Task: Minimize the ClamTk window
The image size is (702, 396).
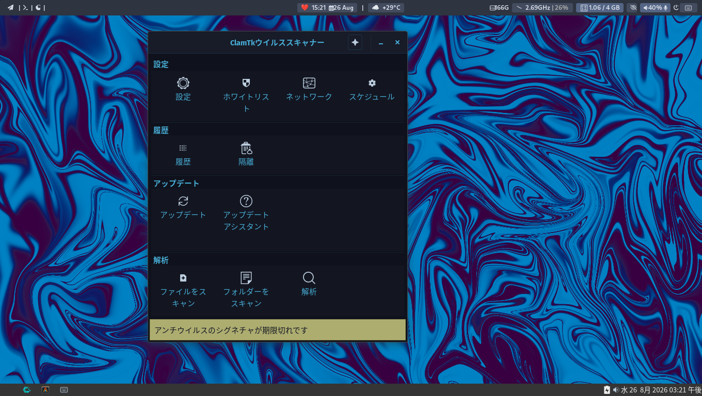Action: (381, 43)
